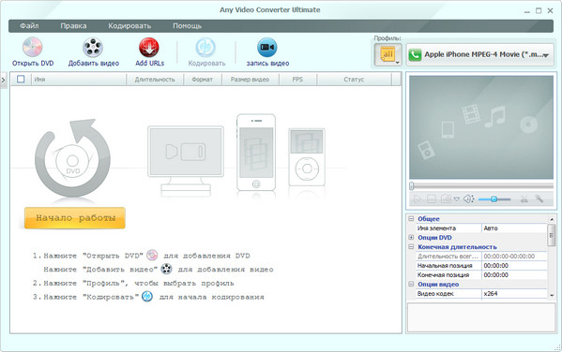Click the preview seek bar handle

point(412,185)
